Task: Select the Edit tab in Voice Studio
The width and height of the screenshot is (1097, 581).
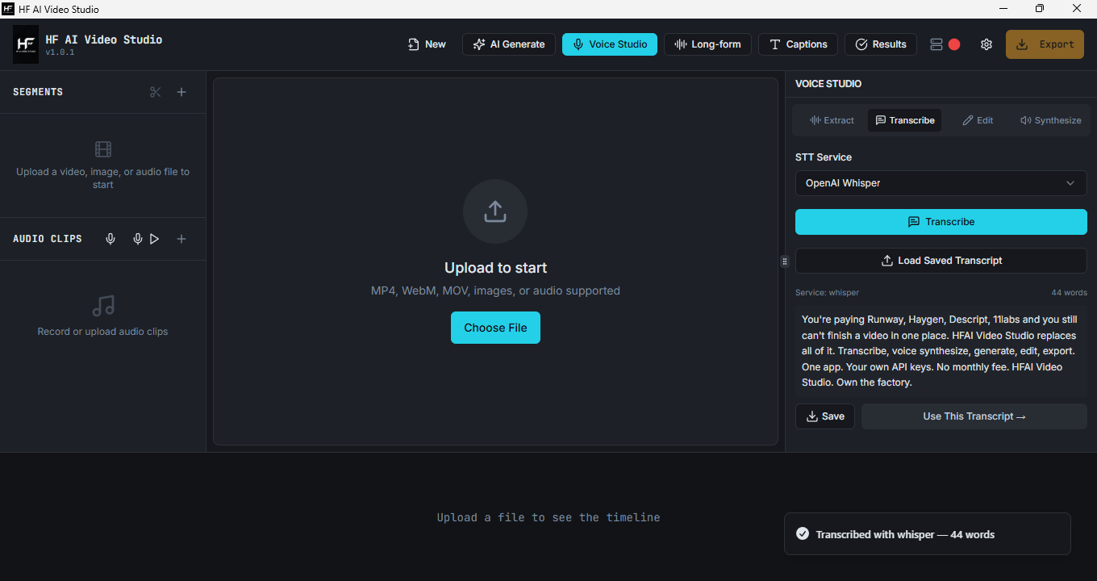Action: click(x=978, y=120)
